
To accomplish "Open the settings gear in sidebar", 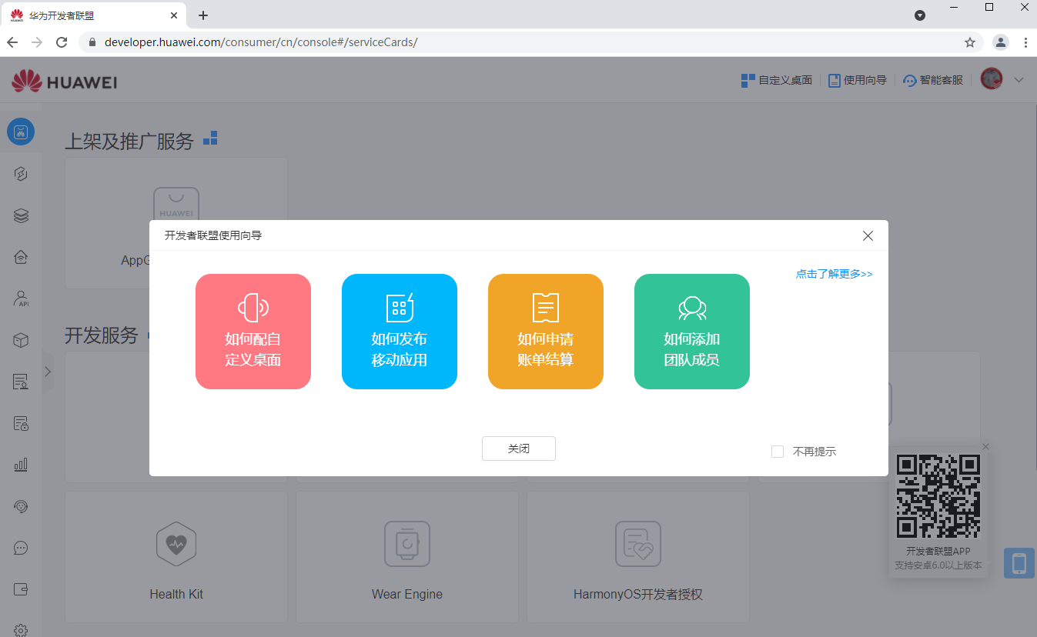I will [21, 630].
